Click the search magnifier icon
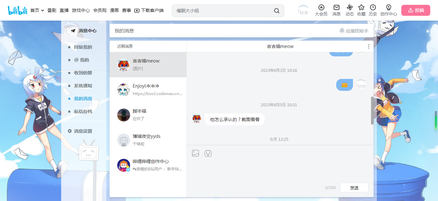Screen dimensions: 438x201 point(277,11)
